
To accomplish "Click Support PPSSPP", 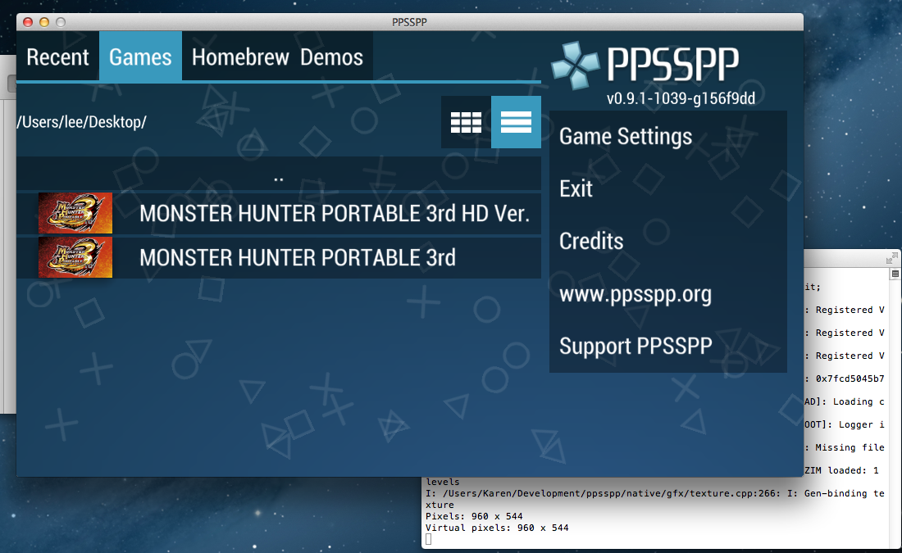I will tap(635, 347).
